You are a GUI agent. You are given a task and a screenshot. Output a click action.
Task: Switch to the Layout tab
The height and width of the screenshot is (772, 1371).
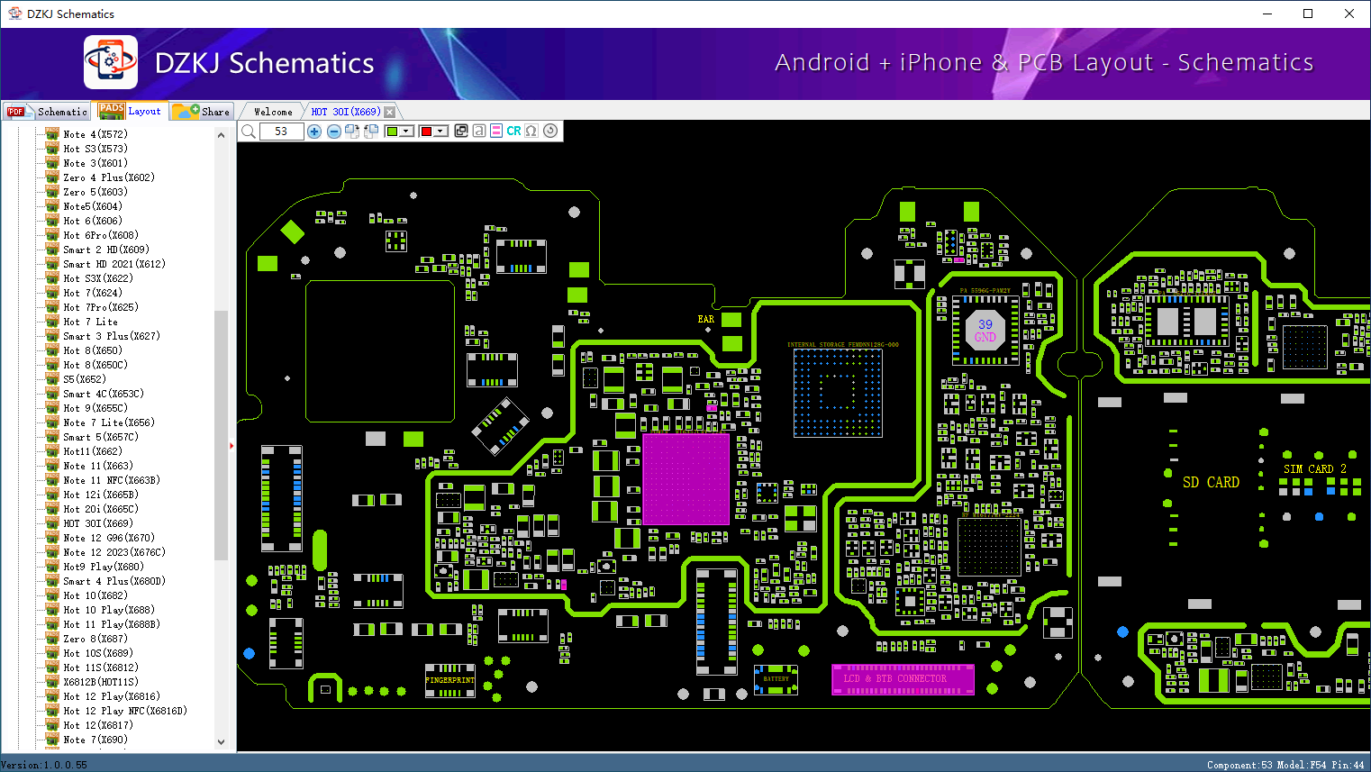point(131,111)
